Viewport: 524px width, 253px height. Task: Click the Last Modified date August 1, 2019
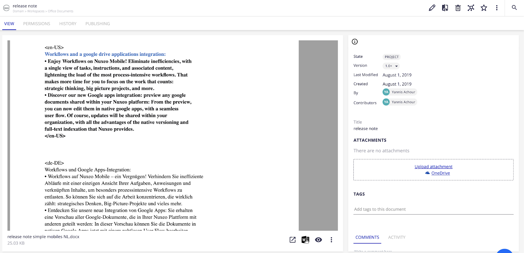pos(397,75)
